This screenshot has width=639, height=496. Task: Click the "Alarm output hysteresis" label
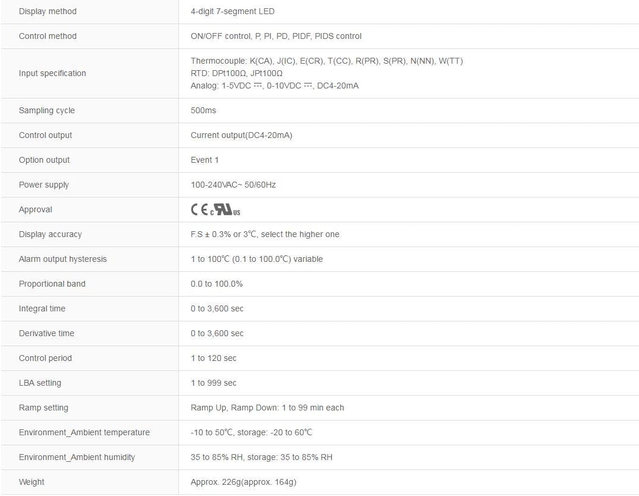(x=63, y=259)
